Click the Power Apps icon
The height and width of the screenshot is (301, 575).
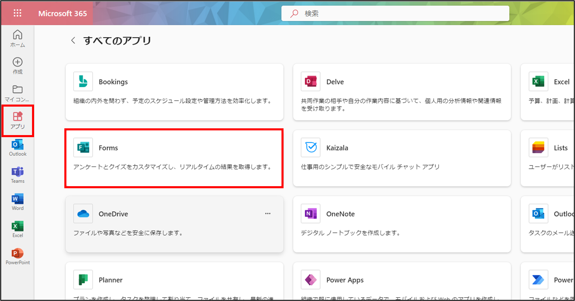[311, 280]
